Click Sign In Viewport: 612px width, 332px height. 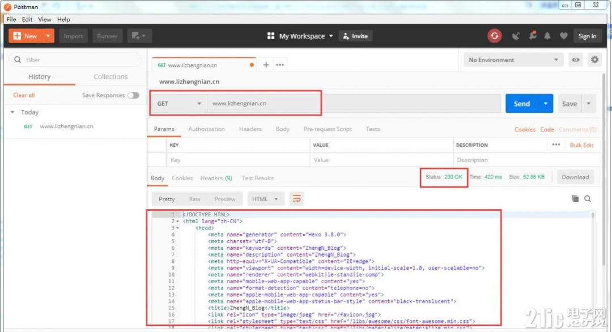pyautogui.click(x=587, y=36)
